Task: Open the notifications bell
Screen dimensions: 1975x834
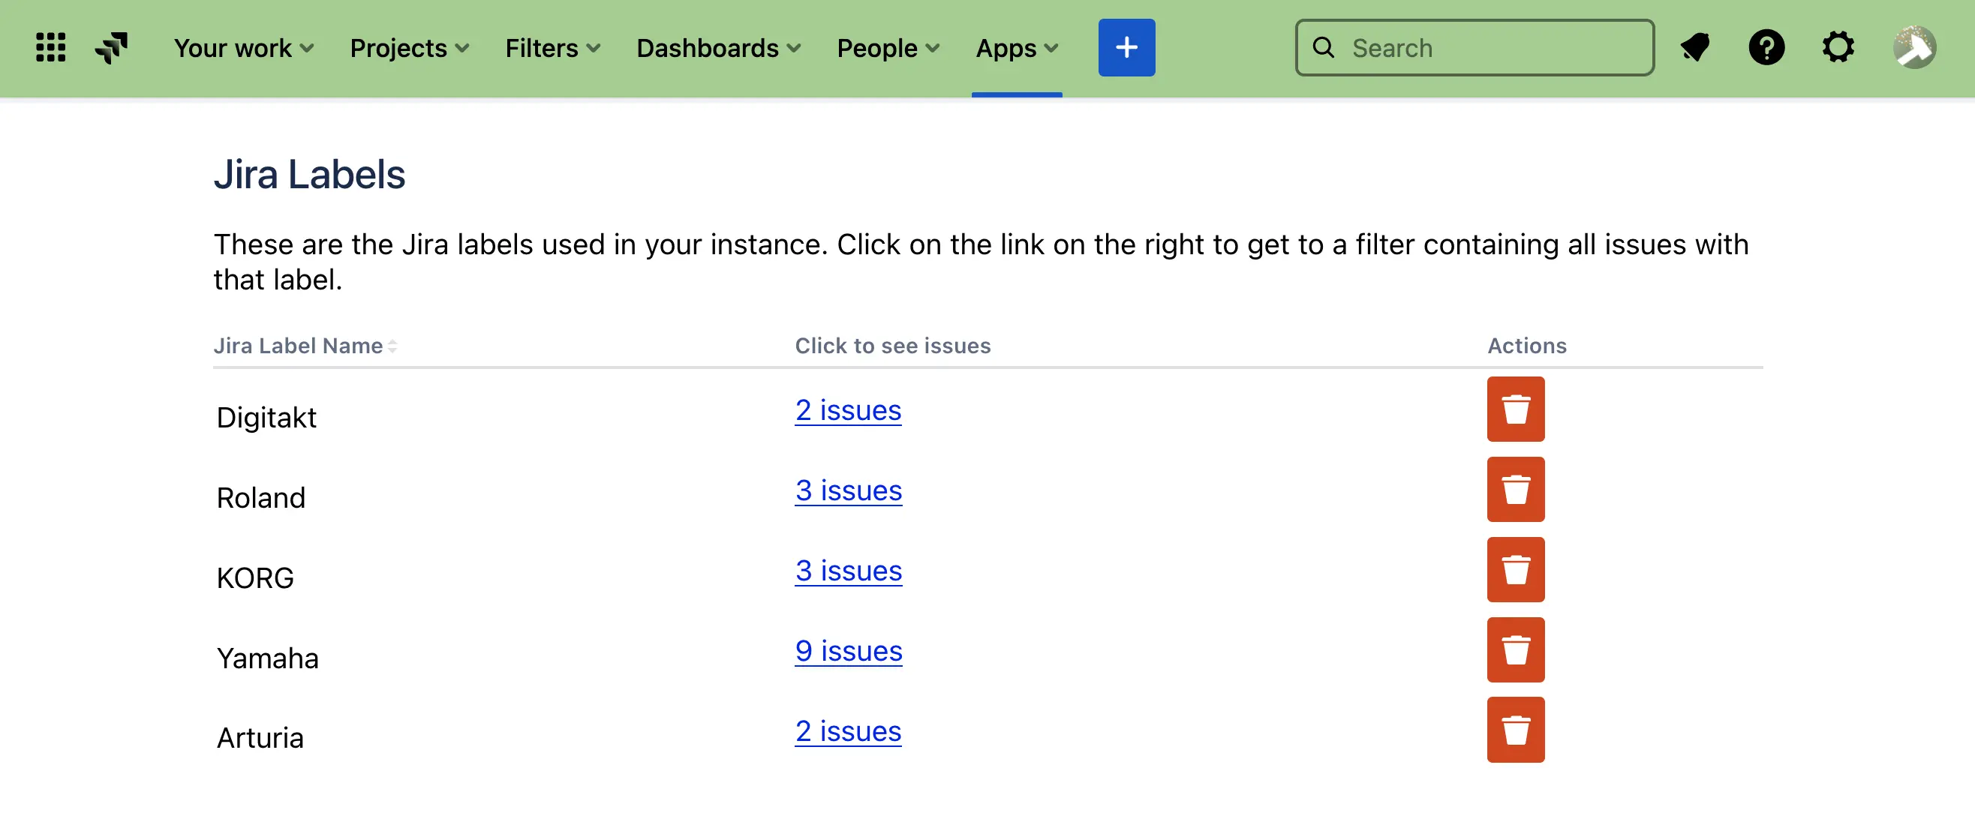Action: 1695,47
